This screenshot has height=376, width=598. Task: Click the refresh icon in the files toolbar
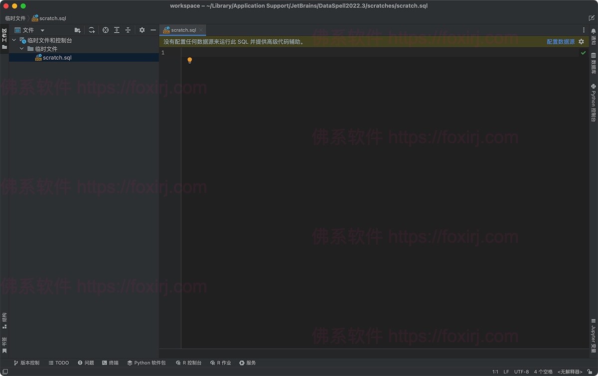click(92, 30)
